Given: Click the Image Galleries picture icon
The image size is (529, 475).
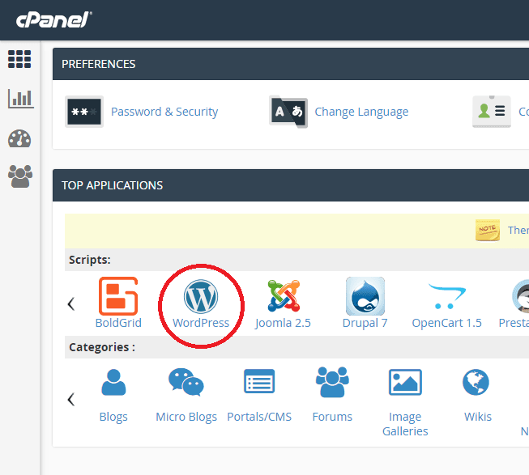Looking at the screenshot, I should (x=405, y=382).
